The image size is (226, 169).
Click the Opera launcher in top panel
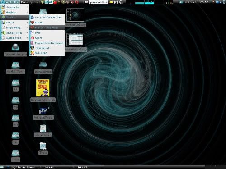[x=77, y=2]
